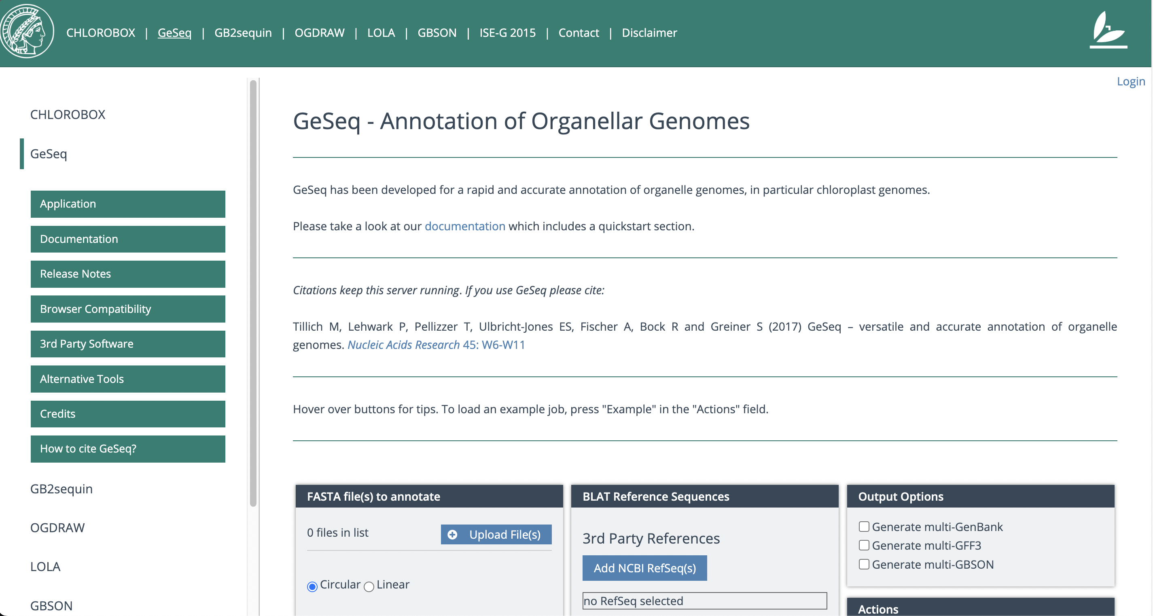Click the sidebar vertical scrollbar
1153x616 pixels.
(x=253, y=293)
